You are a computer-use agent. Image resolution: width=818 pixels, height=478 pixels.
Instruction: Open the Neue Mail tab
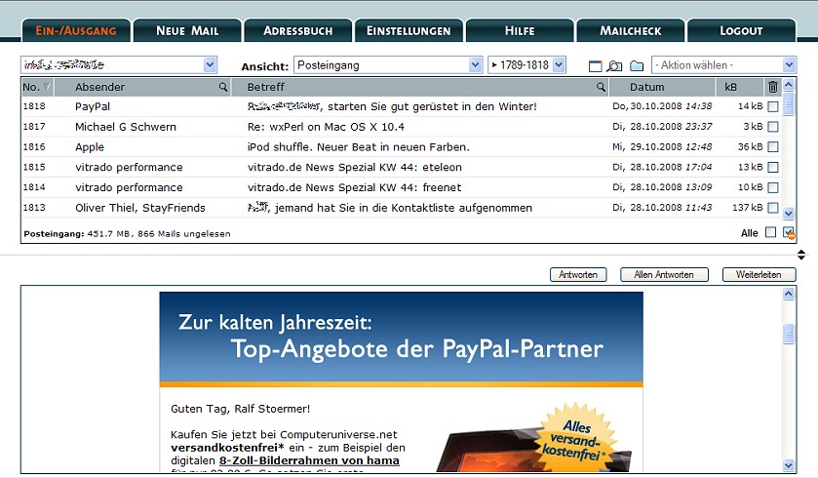pyautogui.click(x=187, y=31)
